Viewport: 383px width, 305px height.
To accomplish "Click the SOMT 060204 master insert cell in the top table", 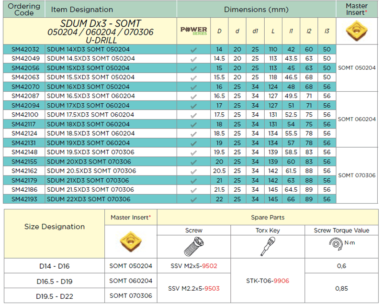I will pyautogui.click(x=357, y=120).
